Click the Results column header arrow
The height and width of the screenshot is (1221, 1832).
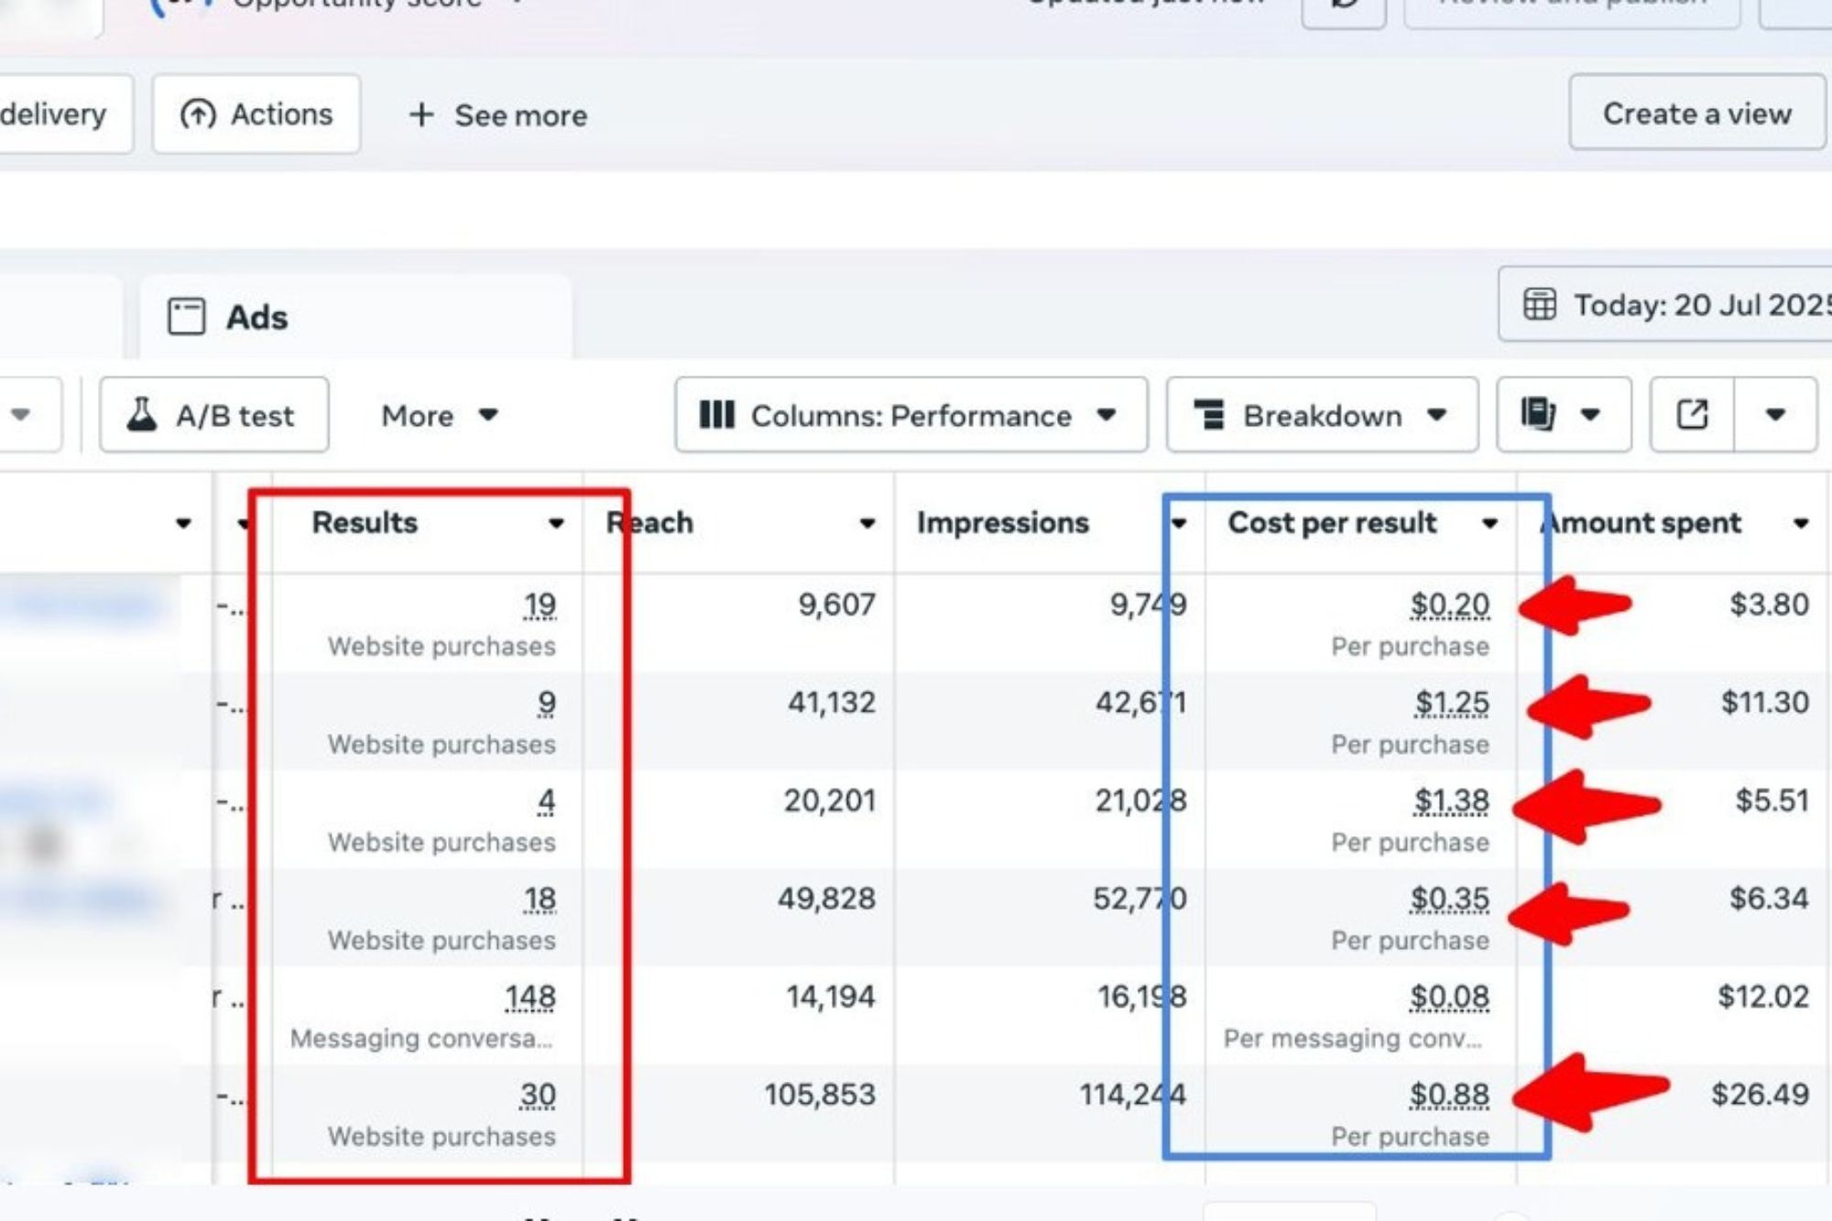pyautogui.click(x=556, y=523)
